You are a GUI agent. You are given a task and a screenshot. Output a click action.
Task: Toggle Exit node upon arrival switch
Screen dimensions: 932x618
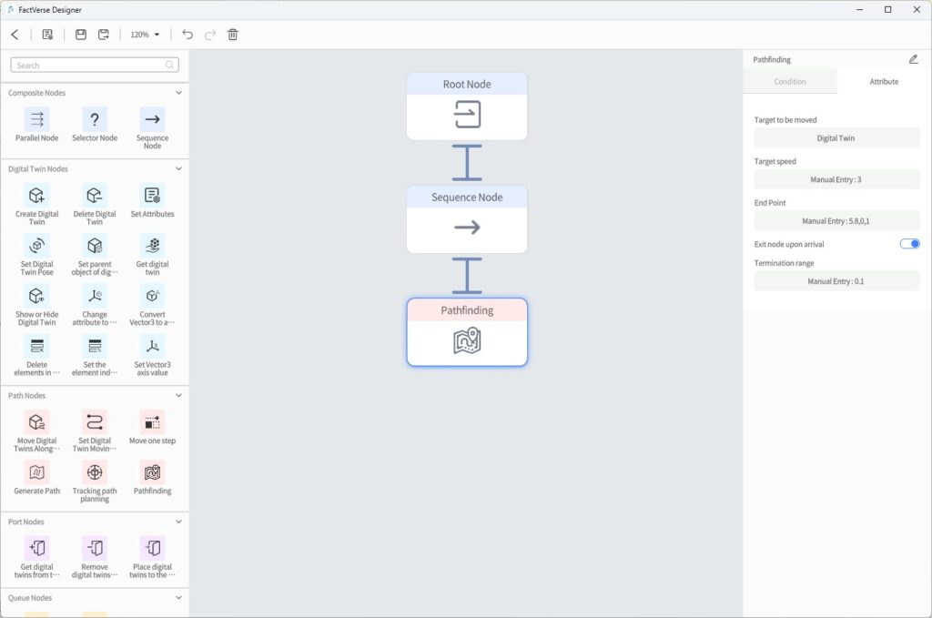click(x=908, y=243)
